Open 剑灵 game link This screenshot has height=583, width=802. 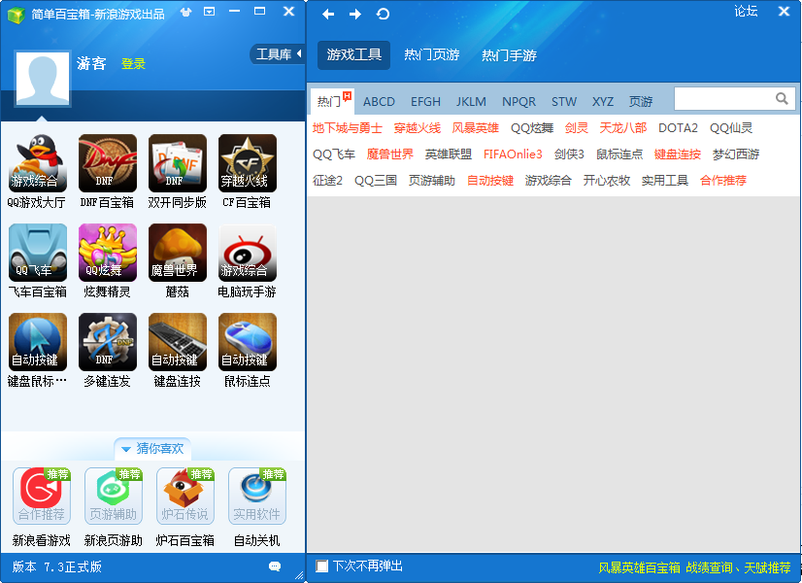click(577, 128)
